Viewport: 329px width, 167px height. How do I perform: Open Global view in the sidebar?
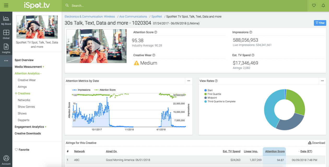click(x=6, y=34)
